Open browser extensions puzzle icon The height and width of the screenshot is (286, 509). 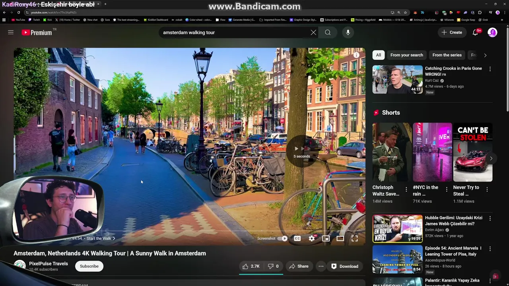[x=480, y=12]
